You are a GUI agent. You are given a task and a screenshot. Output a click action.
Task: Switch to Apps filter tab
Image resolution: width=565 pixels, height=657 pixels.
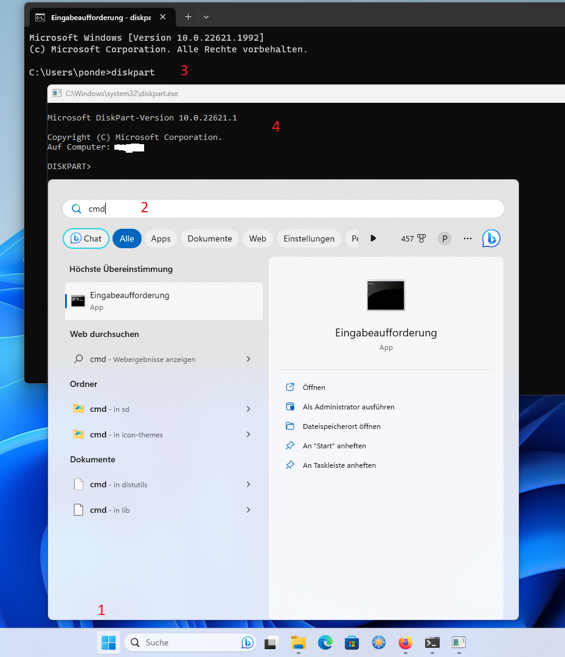(161, 238)
